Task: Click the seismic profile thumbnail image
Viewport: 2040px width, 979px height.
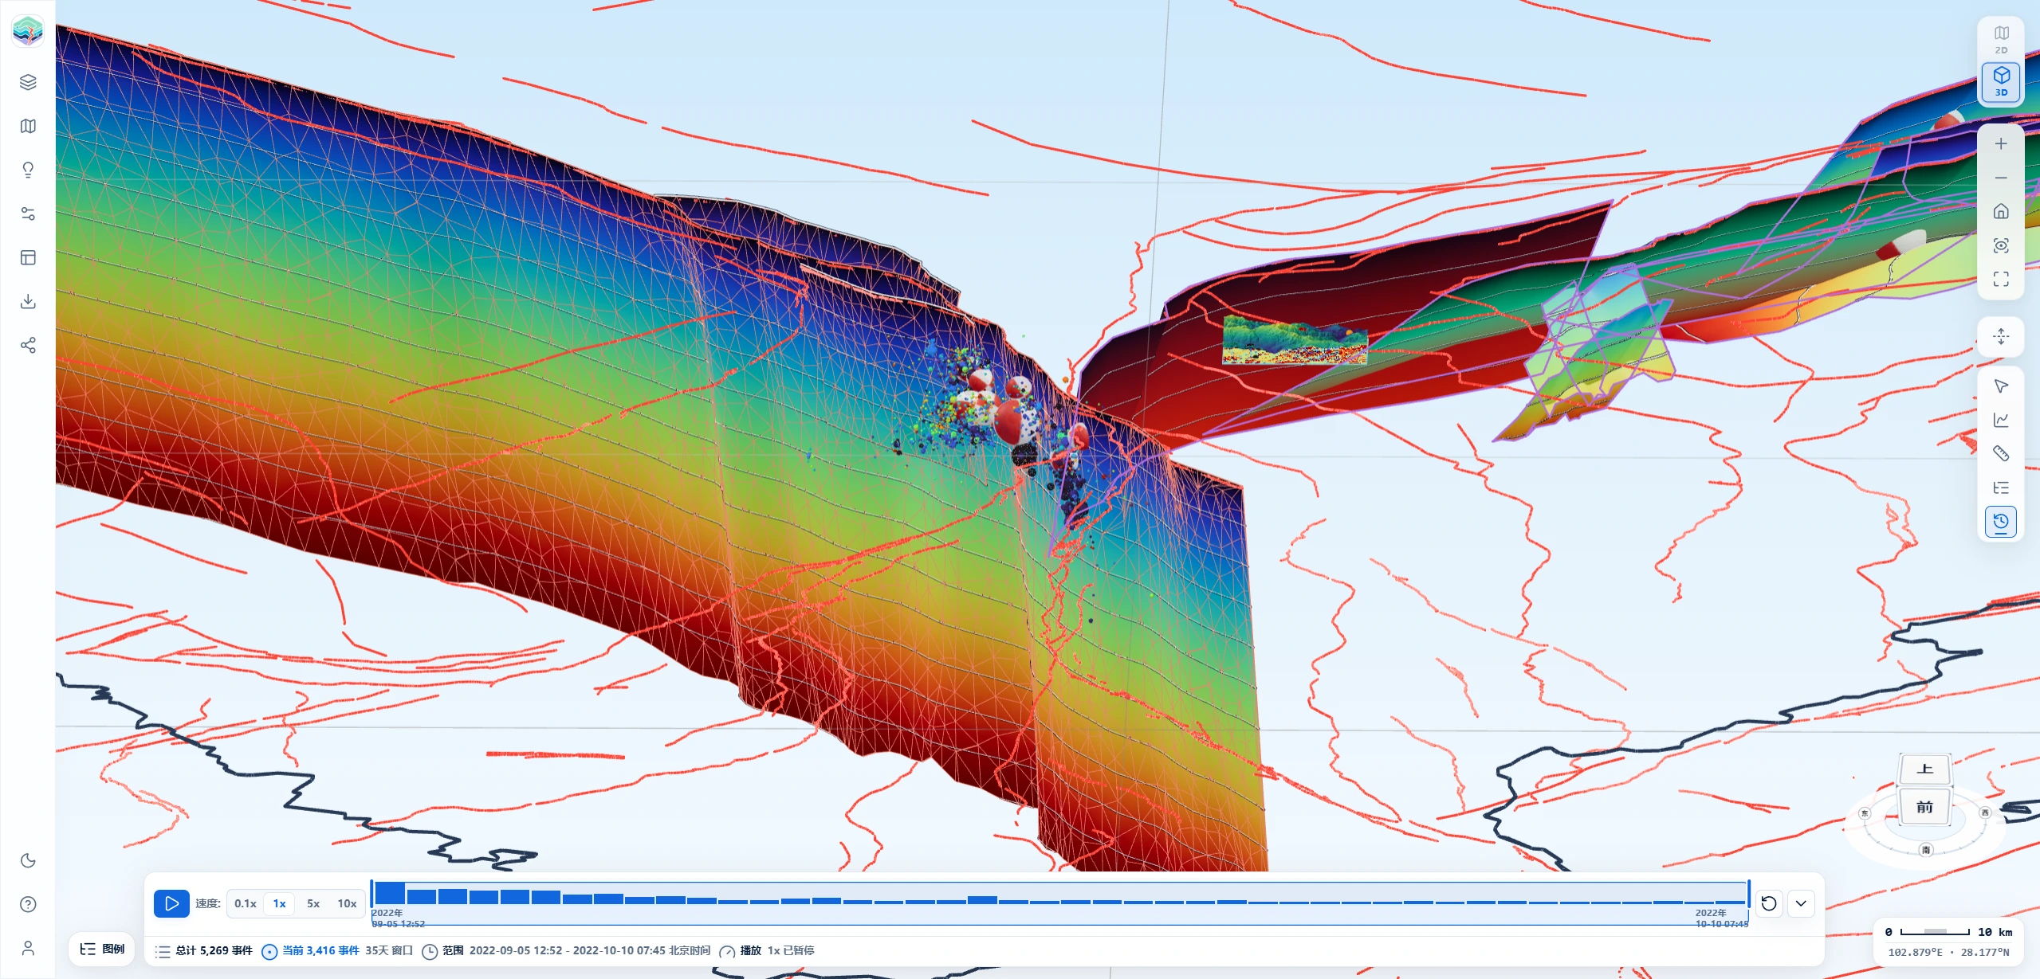Action: 1295,340
